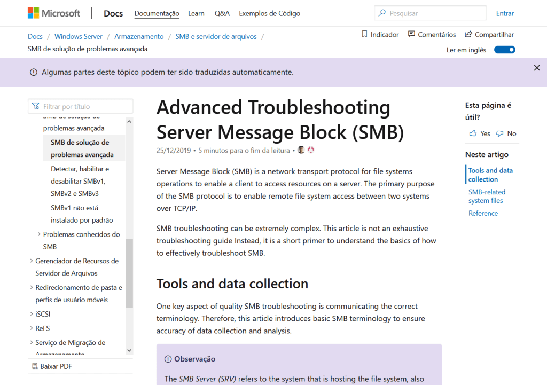Dismiss the automatic translation banner

coord(537,68)
